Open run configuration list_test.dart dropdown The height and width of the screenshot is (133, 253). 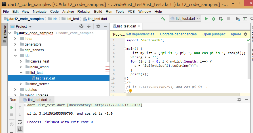point(185,19)
